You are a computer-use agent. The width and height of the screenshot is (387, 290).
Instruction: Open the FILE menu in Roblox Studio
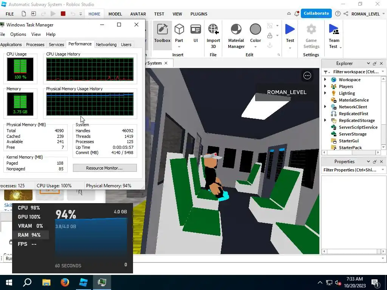[x=9, y=14]
